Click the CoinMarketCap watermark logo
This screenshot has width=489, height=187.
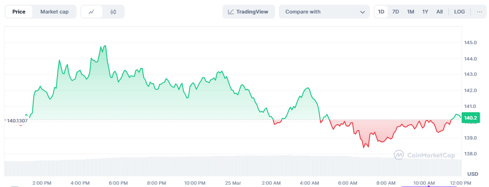point(424,155)
